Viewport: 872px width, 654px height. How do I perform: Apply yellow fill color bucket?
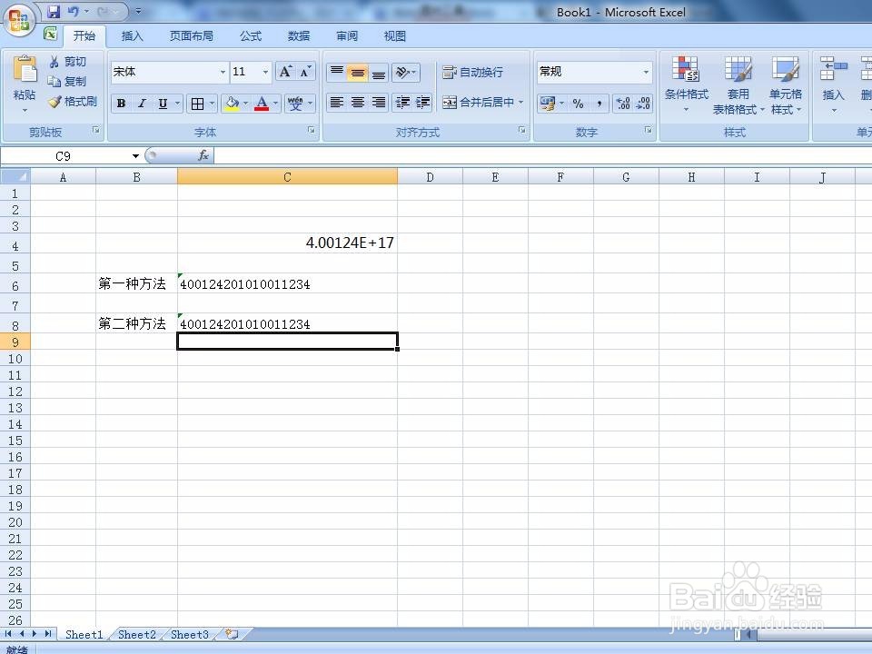[x=232, y=104]
